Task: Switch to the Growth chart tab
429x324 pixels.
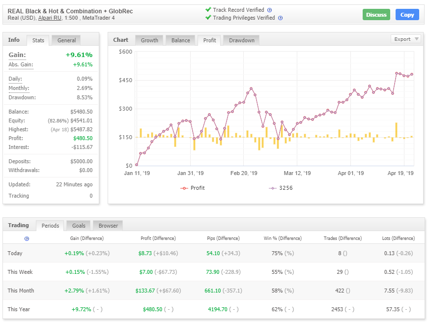Action: [149, 40]
